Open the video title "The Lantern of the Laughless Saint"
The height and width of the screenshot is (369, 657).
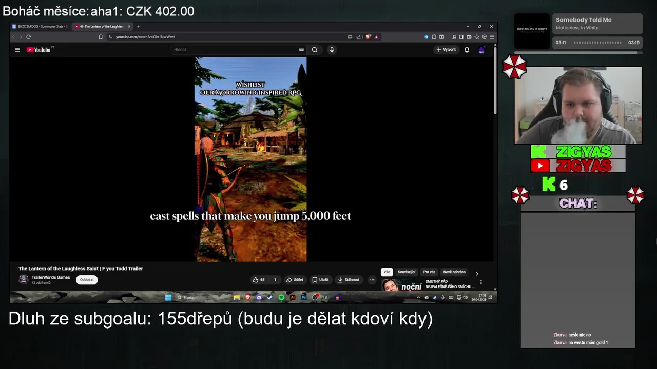(81, 269)
